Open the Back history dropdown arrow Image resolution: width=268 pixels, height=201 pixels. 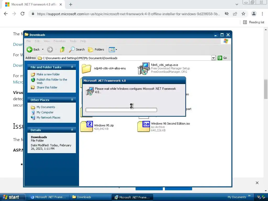(43, 49)
